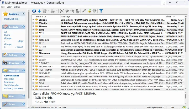Click the add sender to contacts icon
Image resolution: width=189 pixels, height=109 pixels.
pos(77,11)
